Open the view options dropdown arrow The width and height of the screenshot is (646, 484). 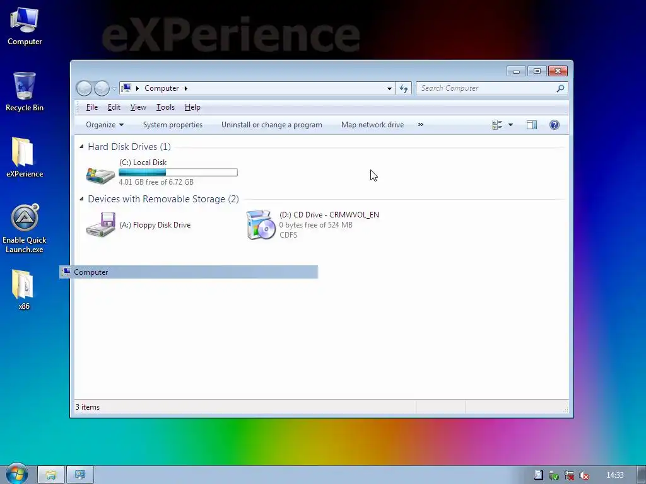click(510, 125)
